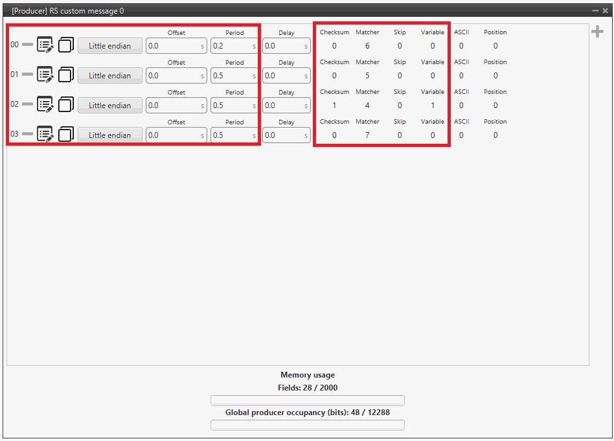Click the Delay field in row 02
Image resolution: width=614 pixels, height=441 pixels.
click(x=282, y=106)
